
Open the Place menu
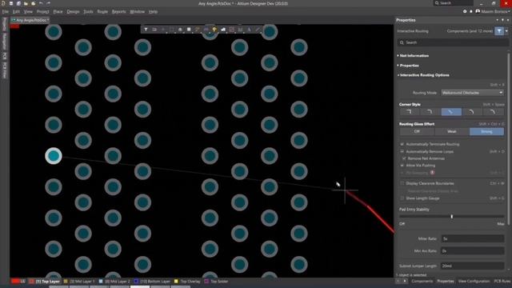tap(58, 11)
